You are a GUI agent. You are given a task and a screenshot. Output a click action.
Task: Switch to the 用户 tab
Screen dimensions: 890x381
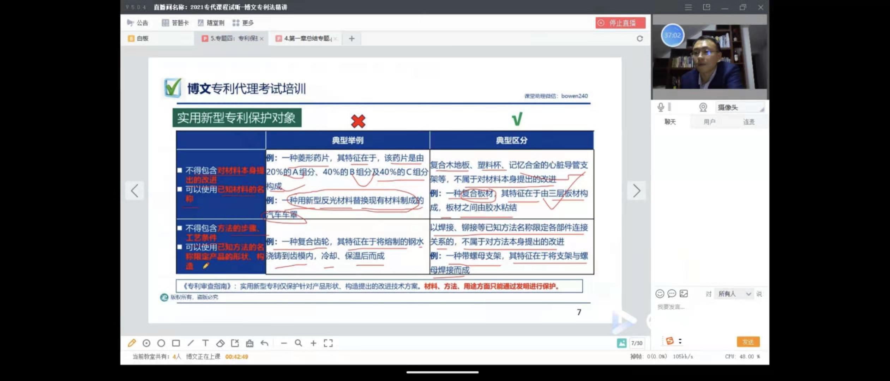[x=709, y=122]
